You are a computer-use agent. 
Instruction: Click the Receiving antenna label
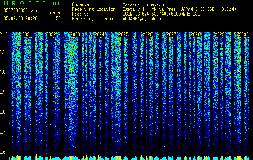click(93, 19)
